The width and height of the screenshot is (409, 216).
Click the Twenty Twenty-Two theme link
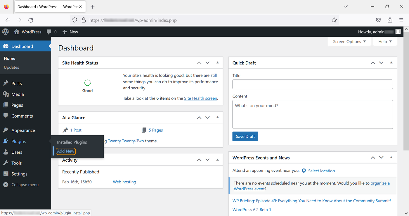tap(126, 141)
